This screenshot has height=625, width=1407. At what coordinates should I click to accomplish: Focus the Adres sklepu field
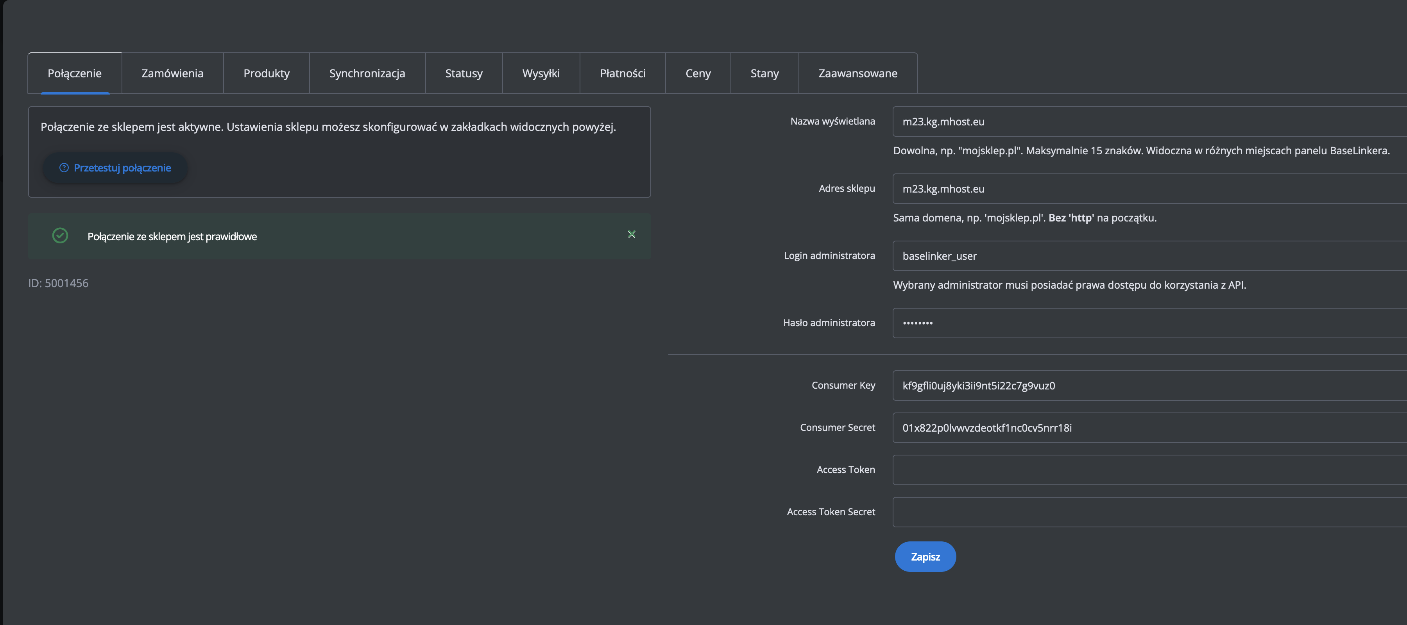point(1147,189)
